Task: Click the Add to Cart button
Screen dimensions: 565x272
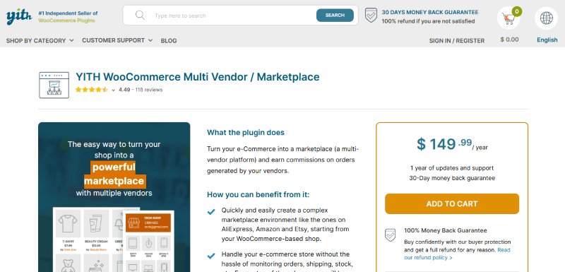Action: pos(452,204)
